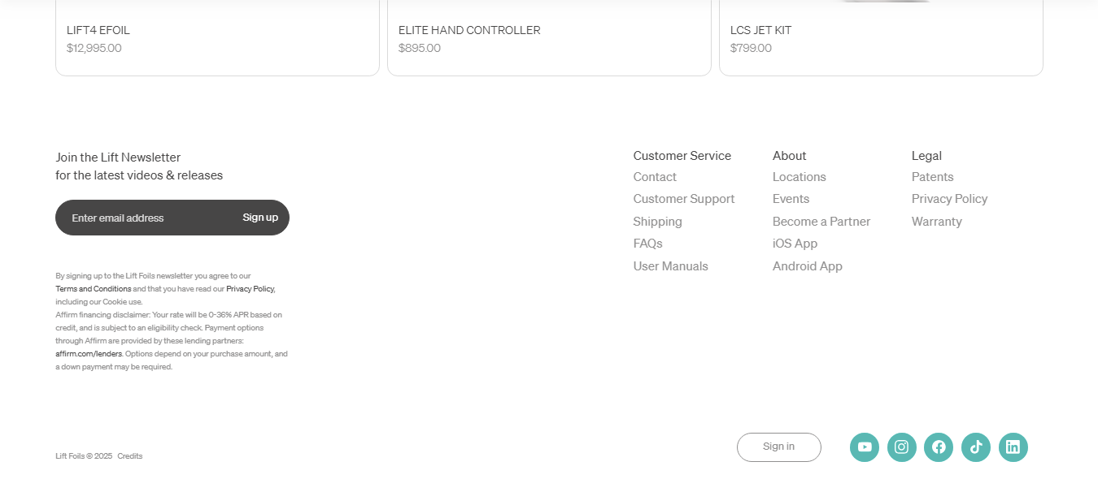This screenshot has height=492, width=1098.
Task: Click Sign up for the newsletter
Action: (x=260, y=218)
